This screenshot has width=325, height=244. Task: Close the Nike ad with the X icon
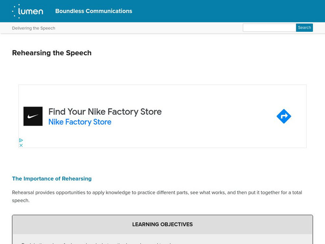pyautogui.click(x=21, y=145)
